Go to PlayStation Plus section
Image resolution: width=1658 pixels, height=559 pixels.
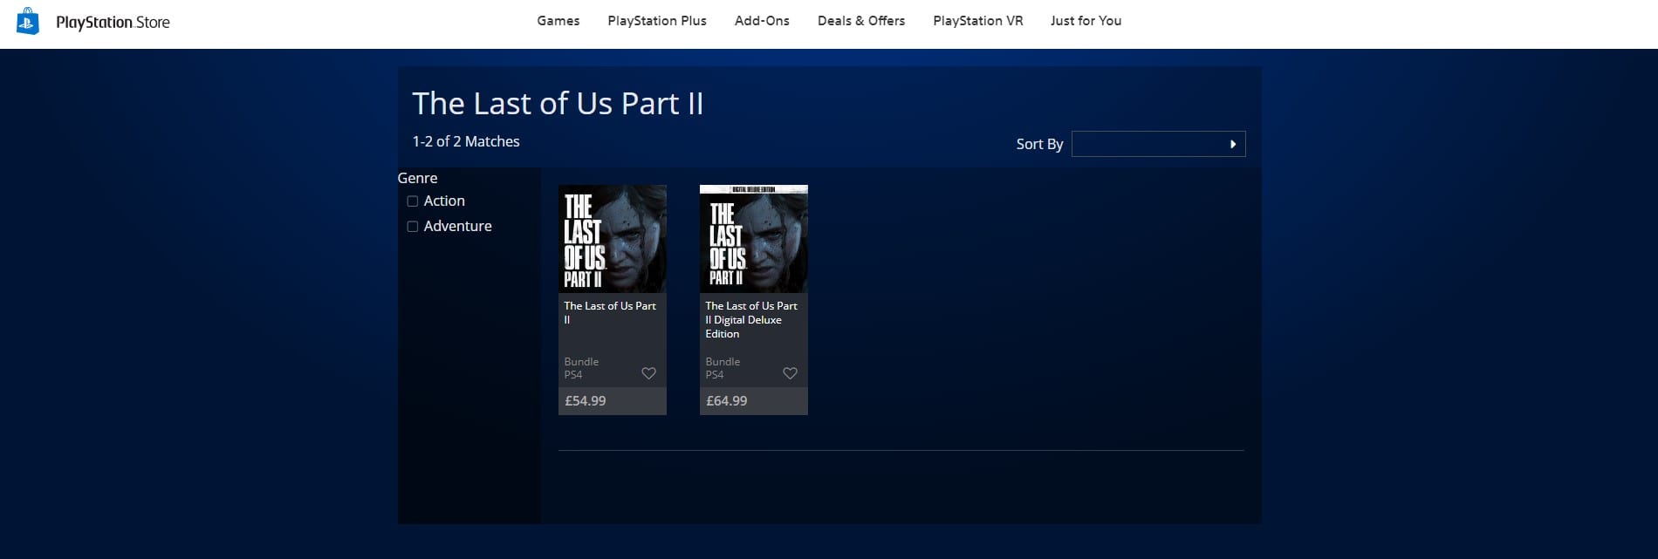point(656,21)
